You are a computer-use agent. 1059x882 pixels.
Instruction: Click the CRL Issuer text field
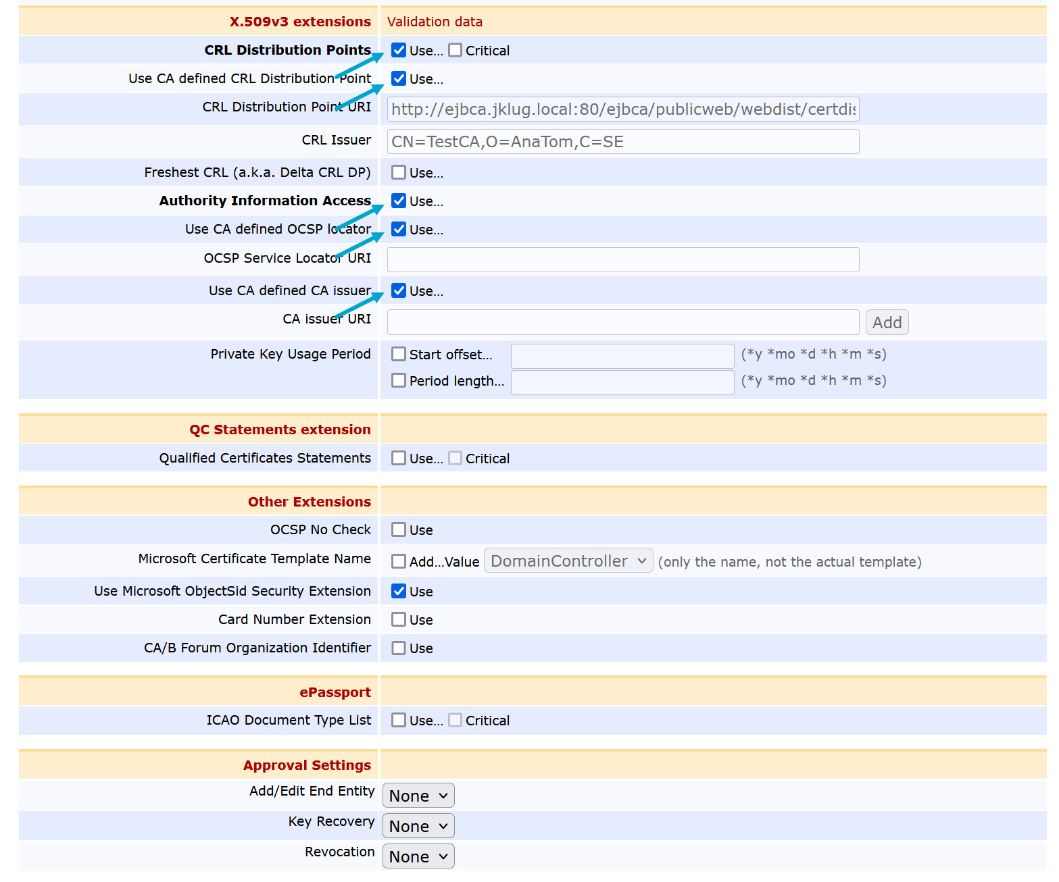(622, 142)
